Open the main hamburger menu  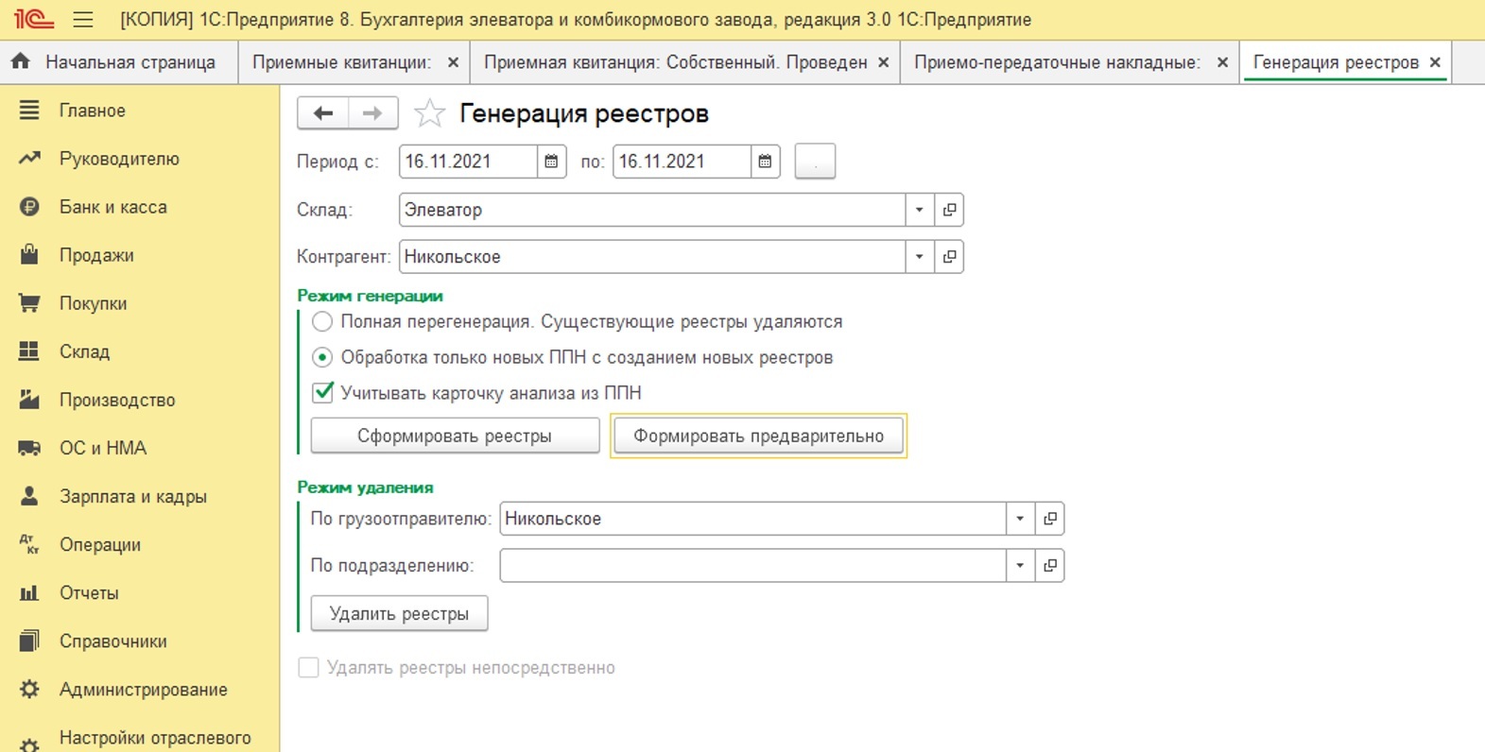coord(83,19)
